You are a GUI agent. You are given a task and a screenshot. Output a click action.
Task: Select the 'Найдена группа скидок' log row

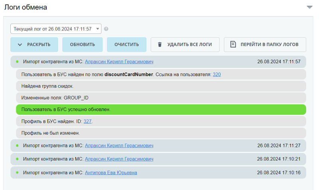[x=161, y=86]
